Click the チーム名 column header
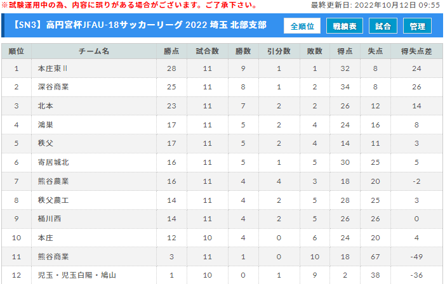The image size is (445, 284). point(94,51)
